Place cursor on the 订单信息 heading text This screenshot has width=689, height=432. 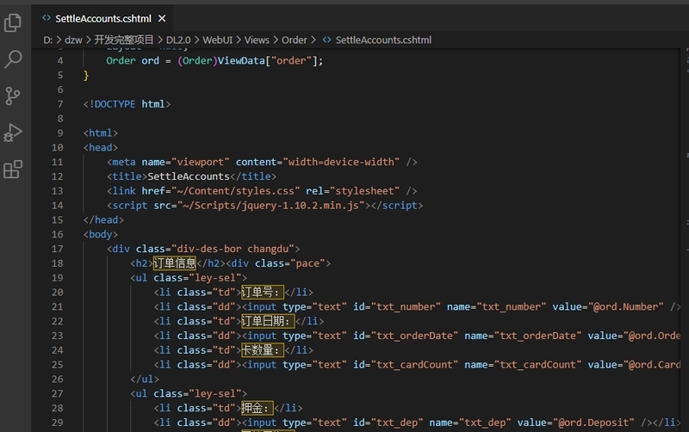(175, 263)
